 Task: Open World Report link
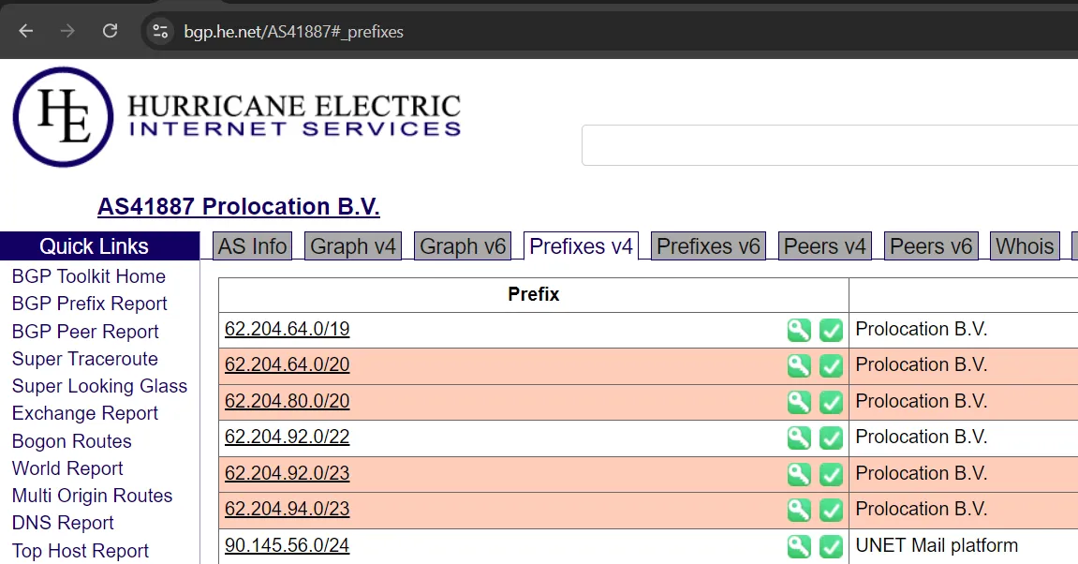pyautogui.click(x=67, y=468)
